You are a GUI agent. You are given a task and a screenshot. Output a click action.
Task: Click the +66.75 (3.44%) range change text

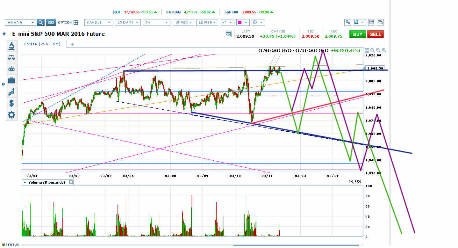point(346,50)
